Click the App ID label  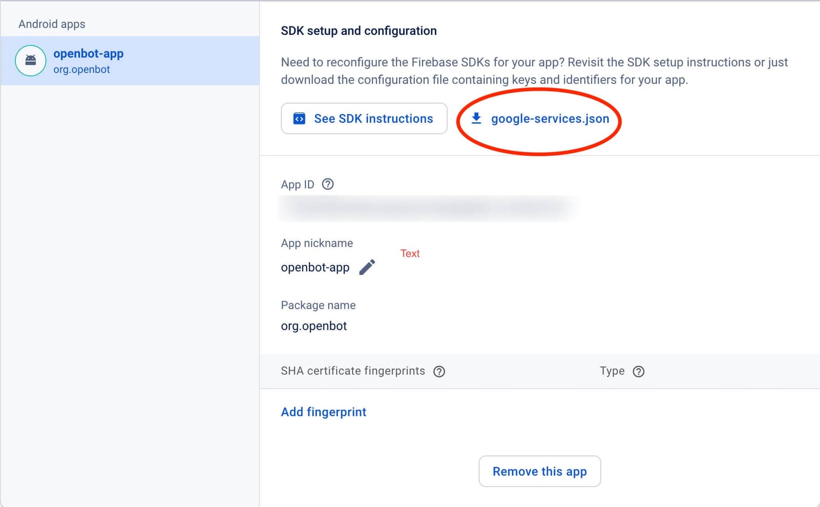(x=297, y=184)
